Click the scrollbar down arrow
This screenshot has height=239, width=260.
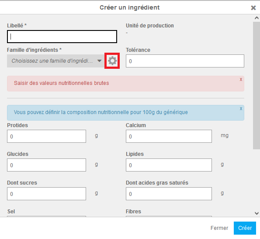click(257, 213)
